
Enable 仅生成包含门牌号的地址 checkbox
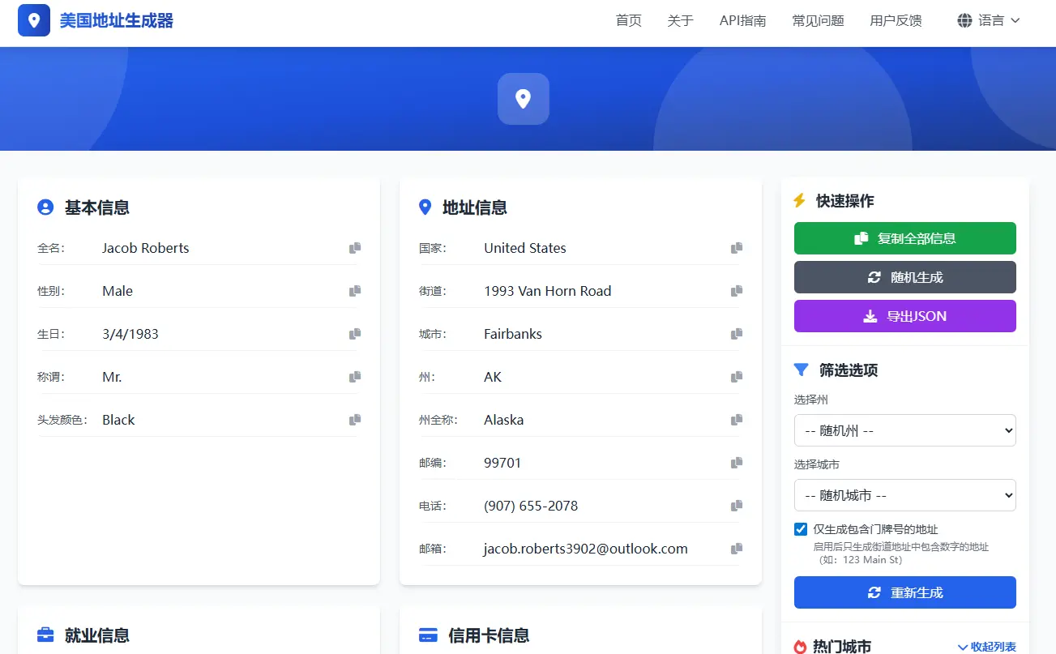(800, 529)
